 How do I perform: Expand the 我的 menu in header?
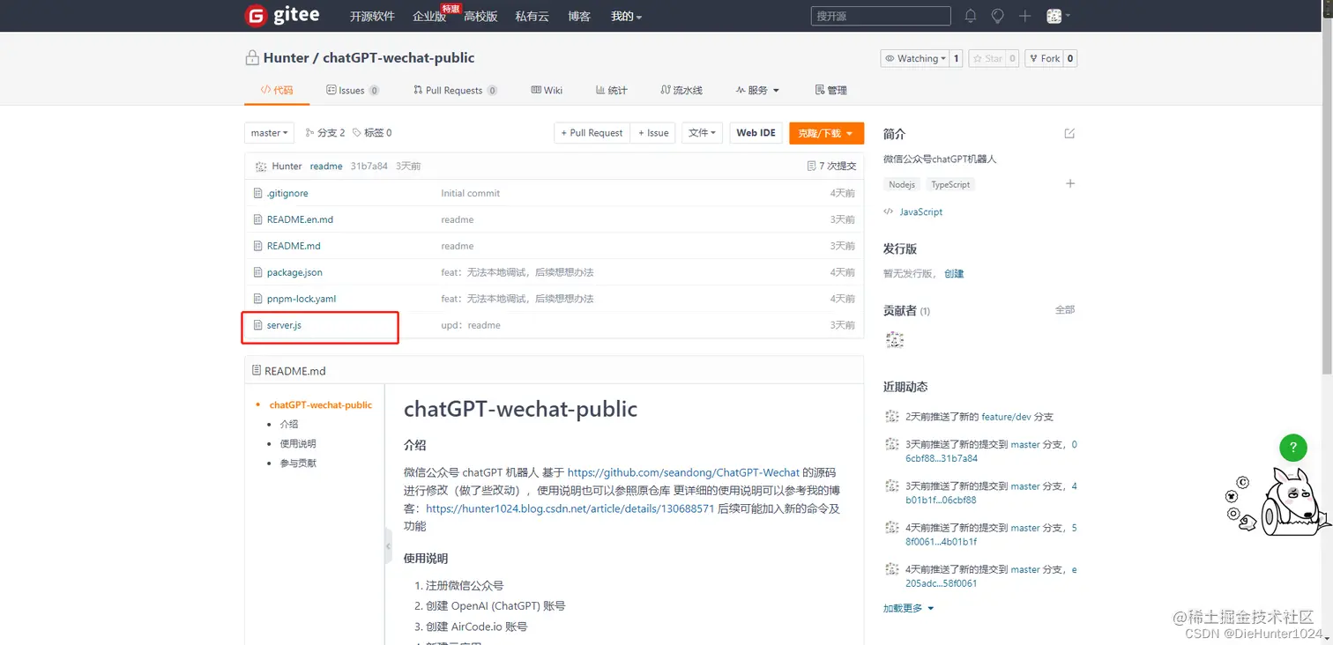pyautogui.click(x=626, y=16)
